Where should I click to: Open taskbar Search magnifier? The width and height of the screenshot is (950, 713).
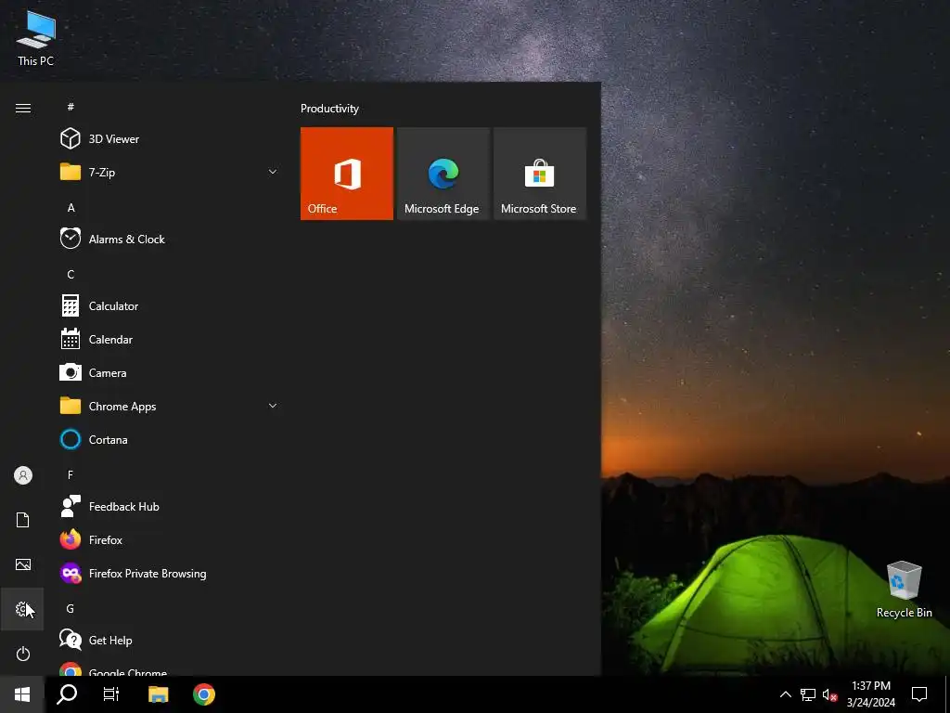67,694
